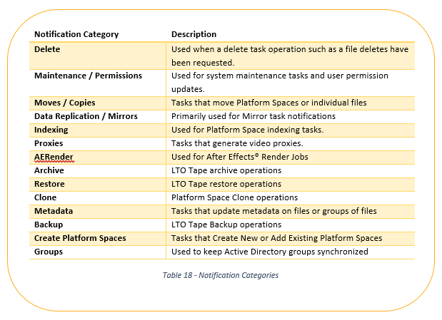Click the Table 18 - Notification Categories caption
This screenshot has height=320, width=442.
(x=221, y=275)
